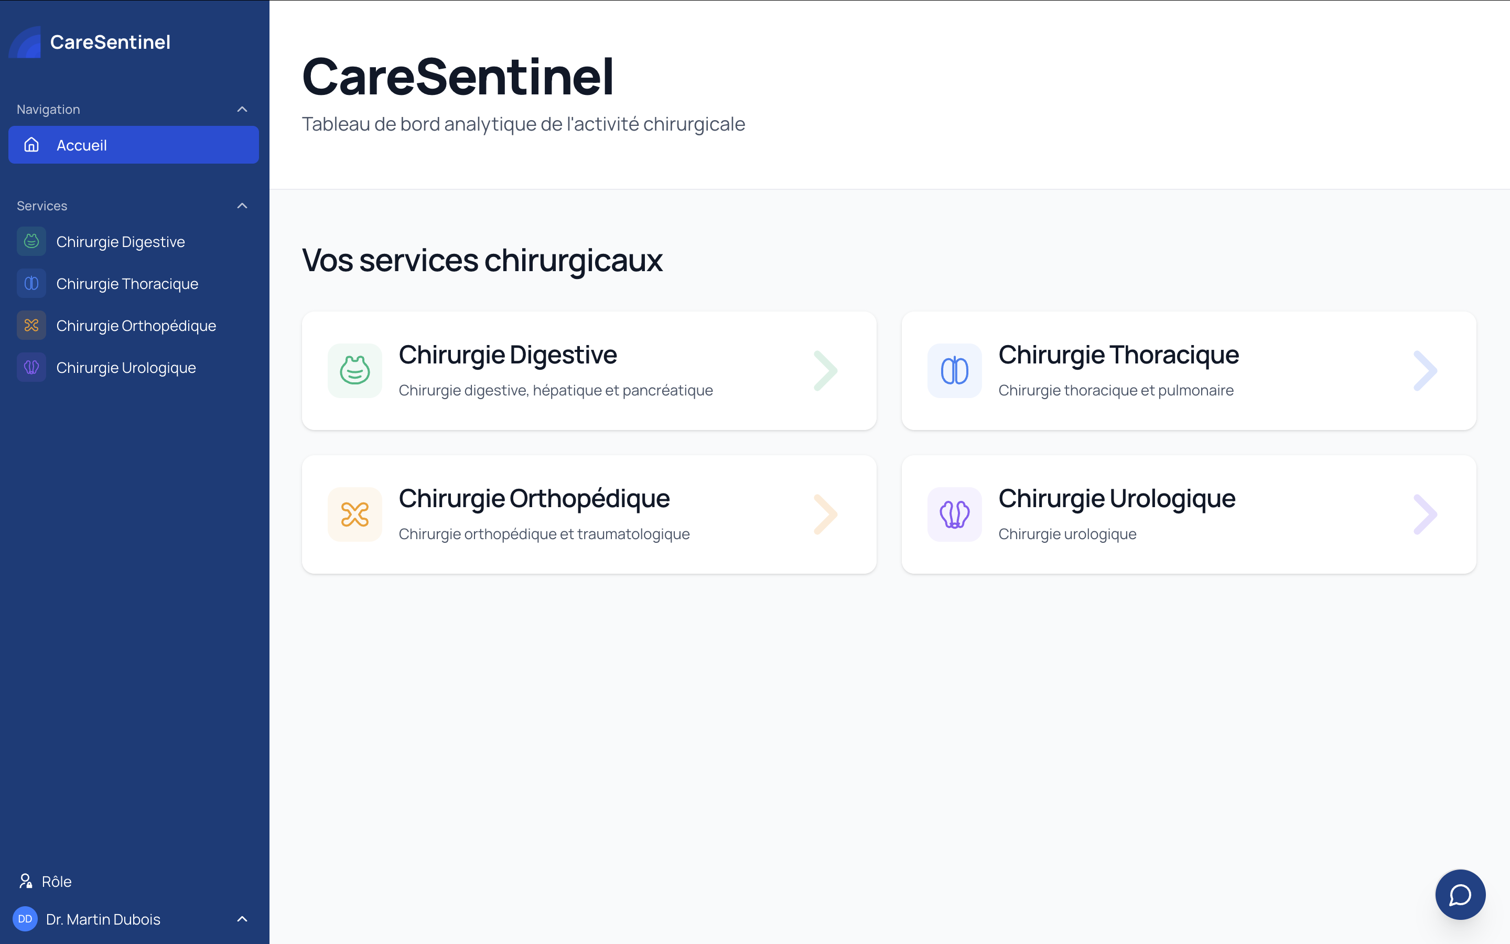Collapse the Services section
This screenshot has width=1510, height=944.
click(x=242, y=206)
